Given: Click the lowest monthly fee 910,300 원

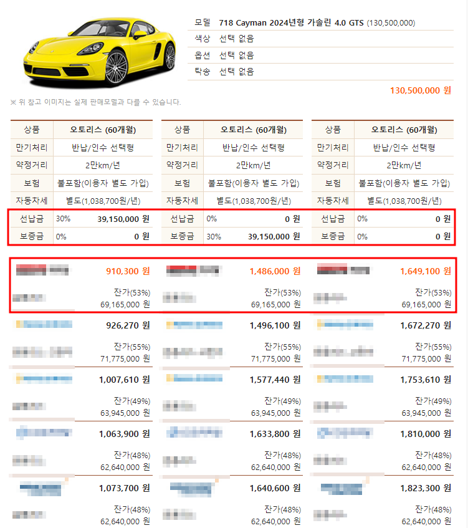Looking at the screenshot, I should tap(128, 271).
